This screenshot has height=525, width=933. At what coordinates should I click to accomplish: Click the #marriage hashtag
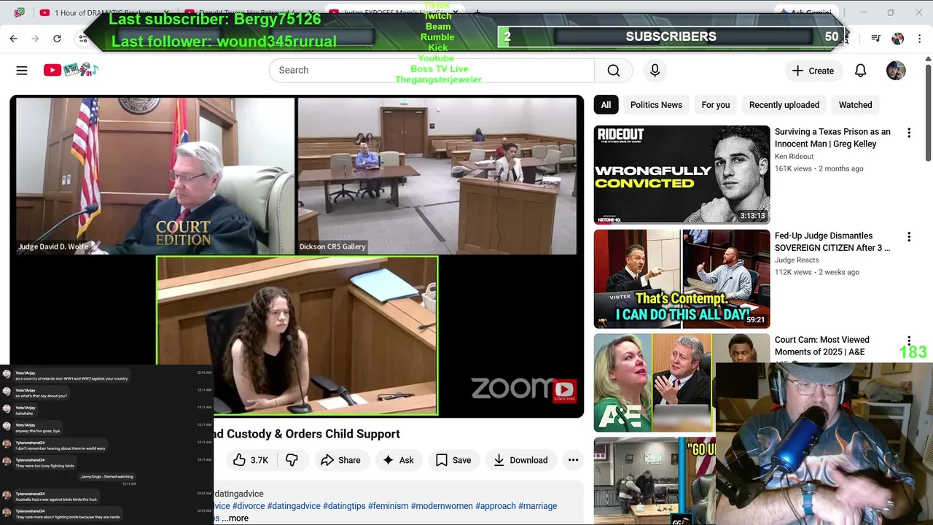point(538,506)
